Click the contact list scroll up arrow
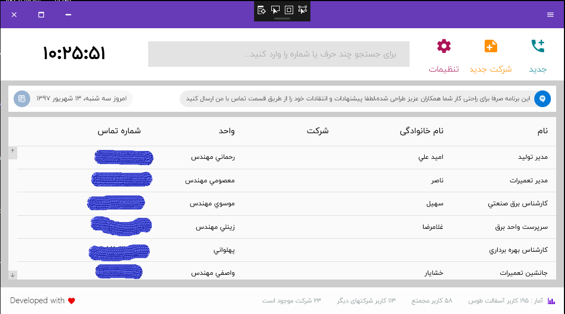 tap(13, 151)
